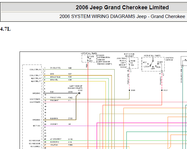Click the 'INJ CTRL 7' pin function

[x=36, y=81]
